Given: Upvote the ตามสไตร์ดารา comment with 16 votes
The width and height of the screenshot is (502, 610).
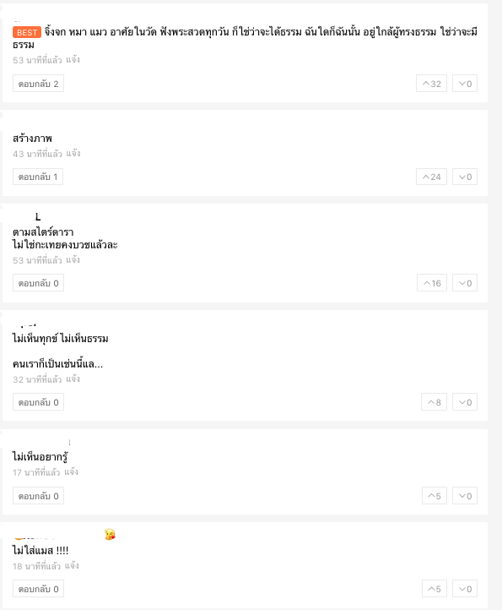Looking at the screenshot, I should point(432,283).
